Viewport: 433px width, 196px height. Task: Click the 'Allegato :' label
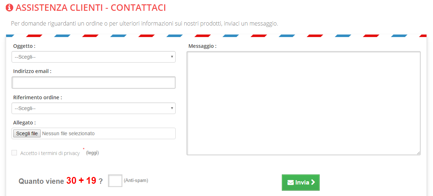point(24,123)
